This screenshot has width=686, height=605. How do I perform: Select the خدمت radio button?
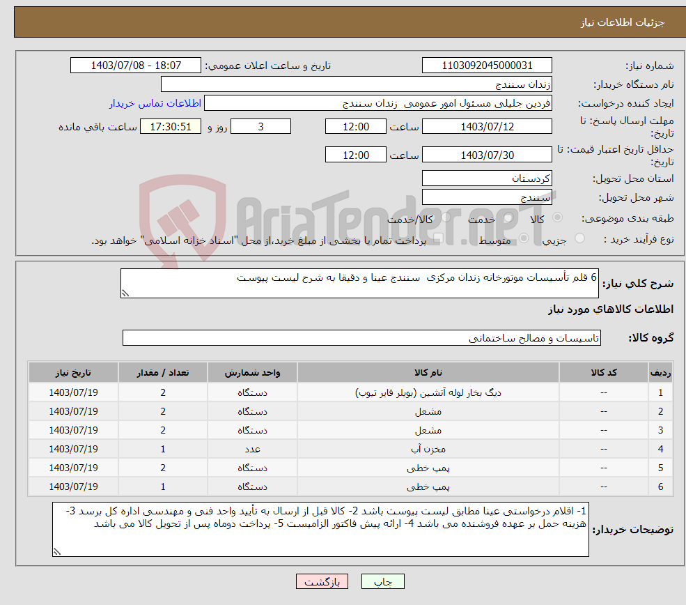[x=508, y=217]
